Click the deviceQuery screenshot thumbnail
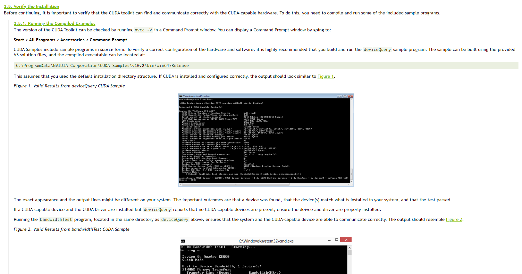Image resolution: width=522 pixels, height=274 pixels. [266, 140]
